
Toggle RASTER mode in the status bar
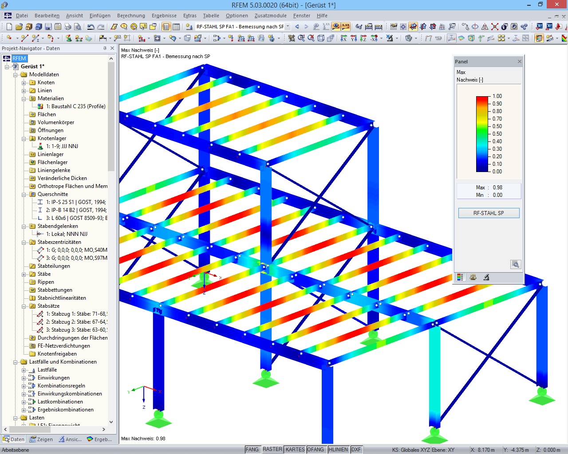272,449
